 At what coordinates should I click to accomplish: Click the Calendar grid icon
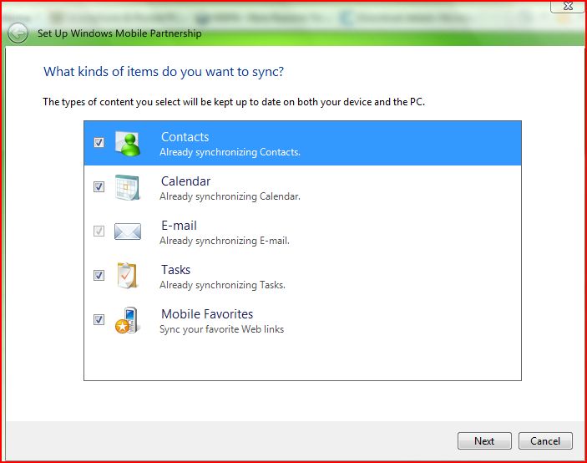[x=128, y=187]
